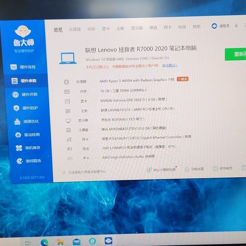
Task: Click the 镁光 MTFDHBA512TDV disk text
Action: tap(134, 129)
